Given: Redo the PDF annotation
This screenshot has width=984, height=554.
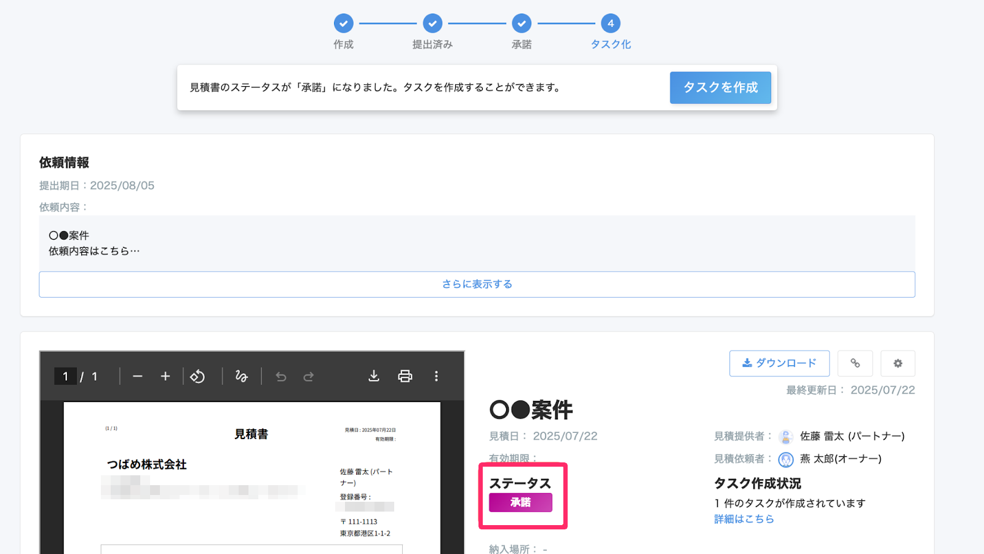Looking at the screenshot, I should [309, 376].
